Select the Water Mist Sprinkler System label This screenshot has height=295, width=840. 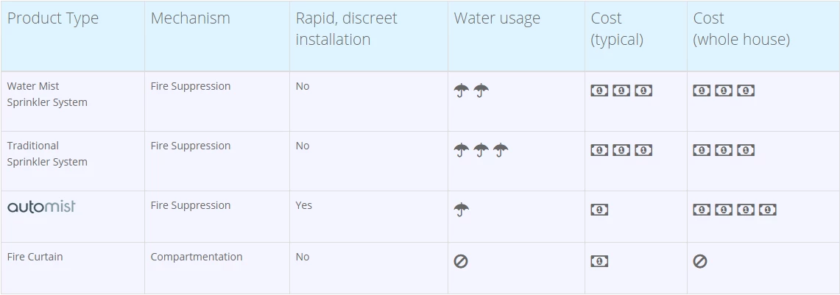pyautogui.click(x=47, y=94)
